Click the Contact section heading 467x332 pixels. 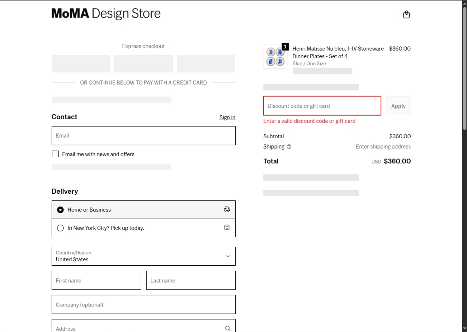click(64, 117)
